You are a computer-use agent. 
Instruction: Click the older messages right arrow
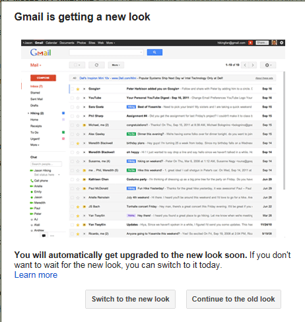point(253,65)
